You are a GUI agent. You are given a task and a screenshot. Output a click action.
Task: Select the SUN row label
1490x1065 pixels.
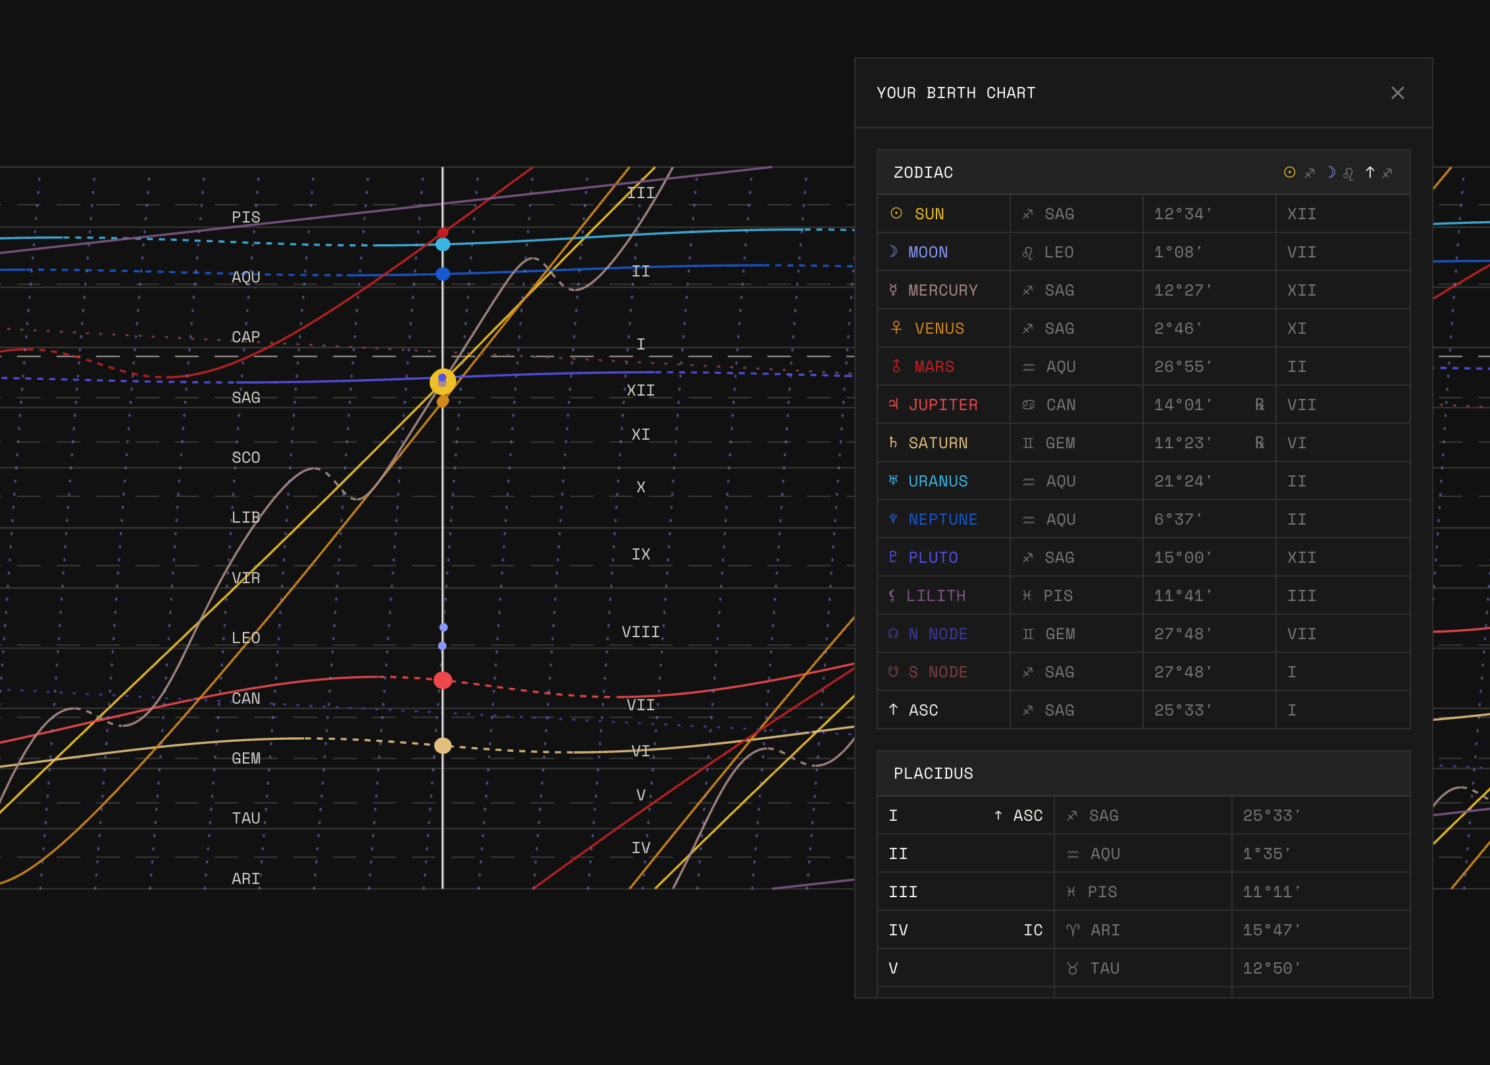(x=929, y=214)
